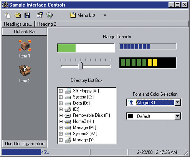Image resolution: width=190 pixels, height=157 pixels.
Task: Click the trackbar slider thumb
Action: [x=81, y=65]
